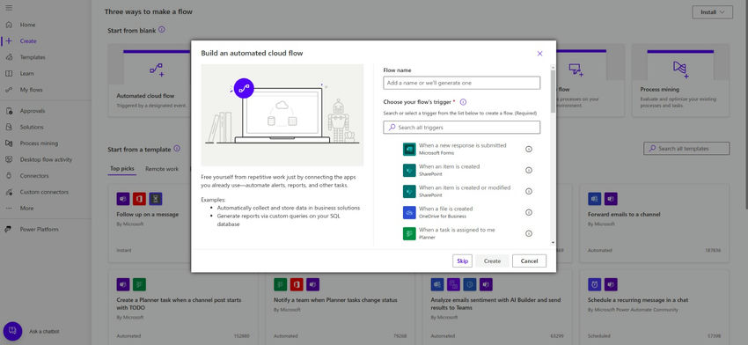
Task: Click info icon for 'task is assigned to me'
Action: pos(529,233)
